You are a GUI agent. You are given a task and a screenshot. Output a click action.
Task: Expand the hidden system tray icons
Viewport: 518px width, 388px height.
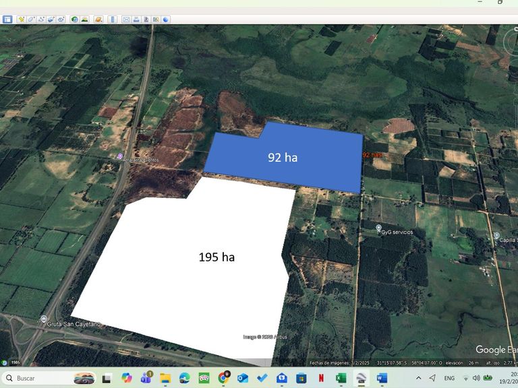pyautogui.click(x=419, y=378)
